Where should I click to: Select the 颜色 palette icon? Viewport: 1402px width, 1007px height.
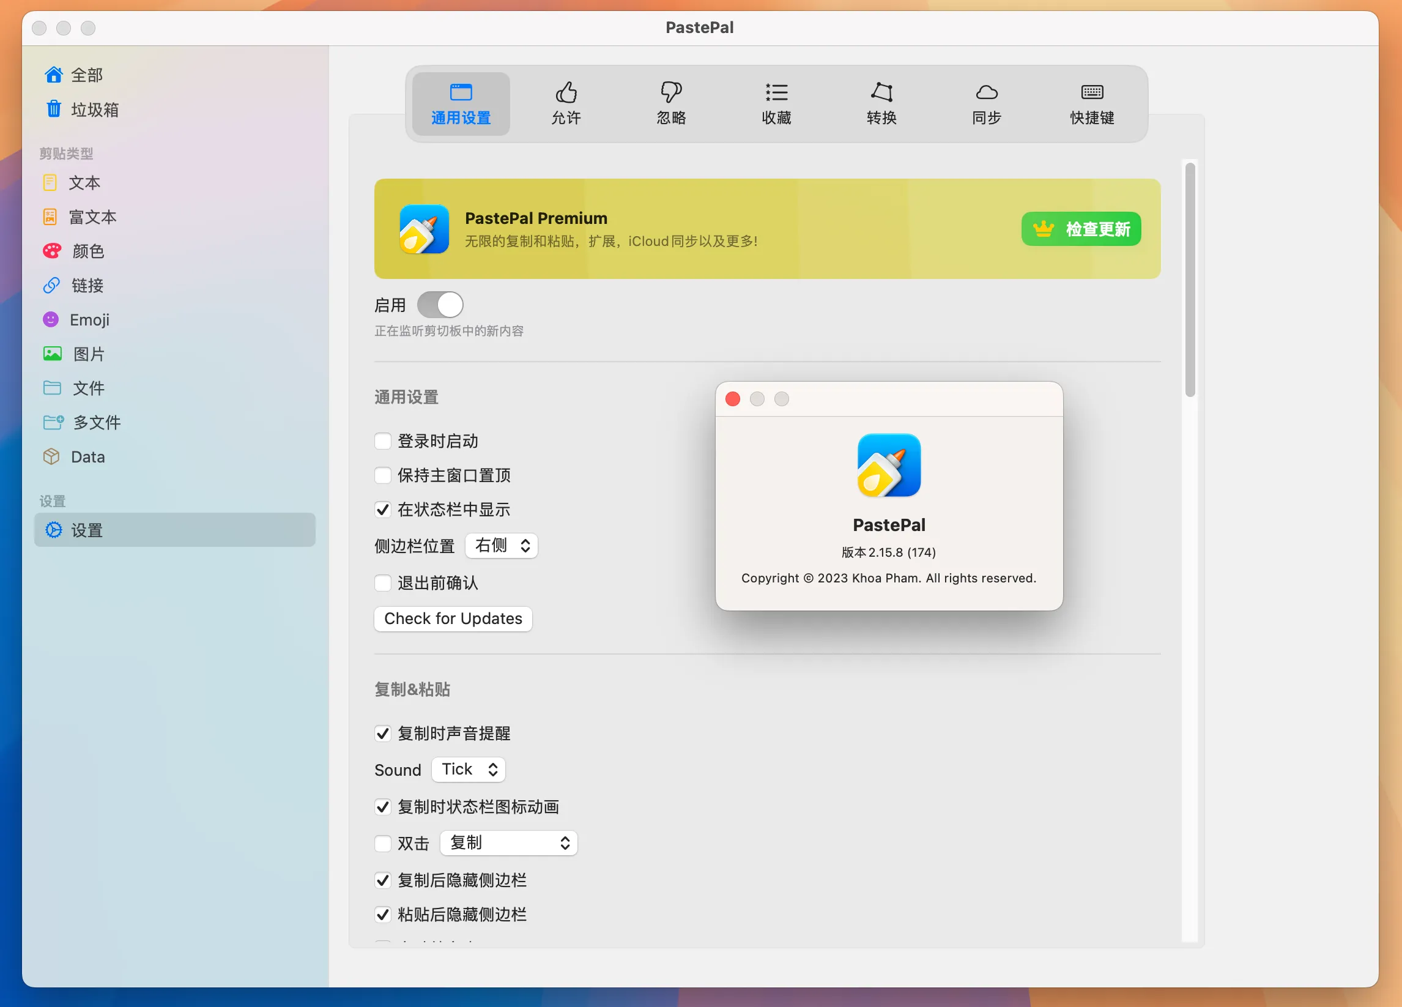52,250
